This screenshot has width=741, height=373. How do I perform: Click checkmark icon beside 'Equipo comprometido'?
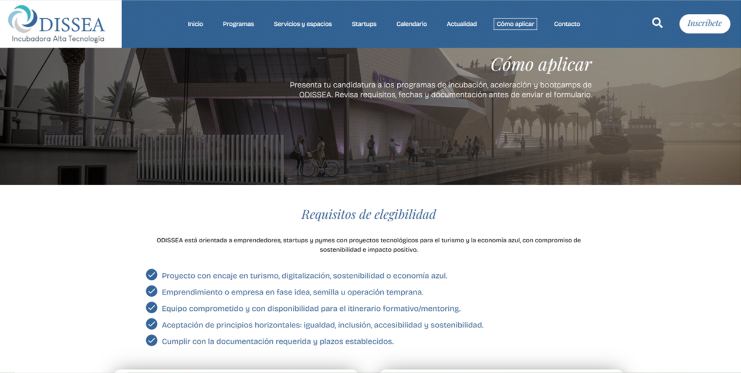[x=151, y=308]
